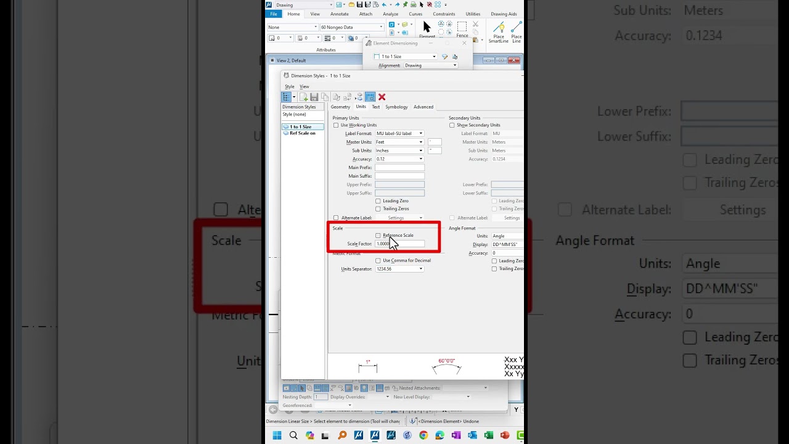
Task: Create a new dimension style
Action: coord(303,97)
